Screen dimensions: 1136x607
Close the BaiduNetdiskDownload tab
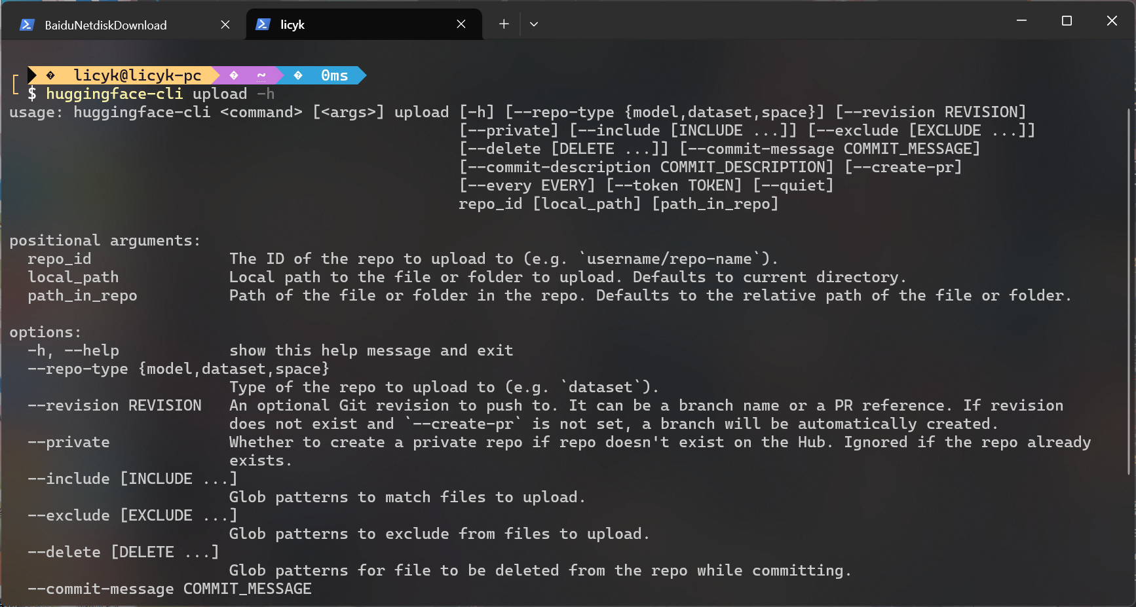coord(225,25)
